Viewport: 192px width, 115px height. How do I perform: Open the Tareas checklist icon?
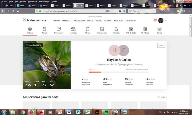pos(44,29)
